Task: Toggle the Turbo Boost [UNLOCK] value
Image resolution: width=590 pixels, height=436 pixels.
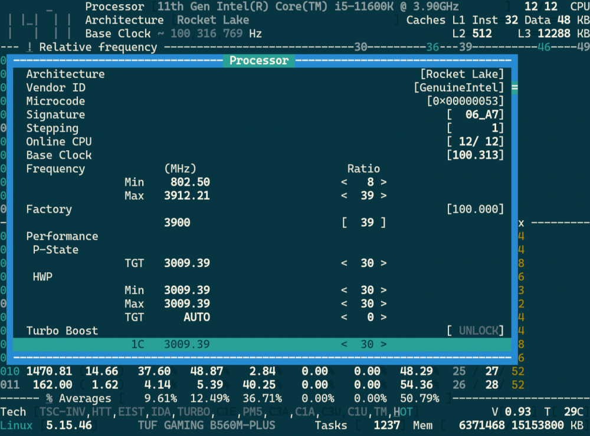Action: pyautogui.click(x=475, y=331)
